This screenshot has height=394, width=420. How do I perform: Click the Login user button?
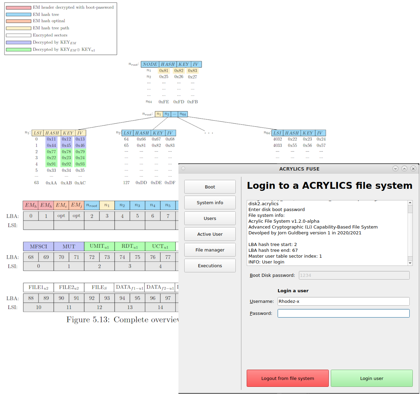[x=372, y=378]
